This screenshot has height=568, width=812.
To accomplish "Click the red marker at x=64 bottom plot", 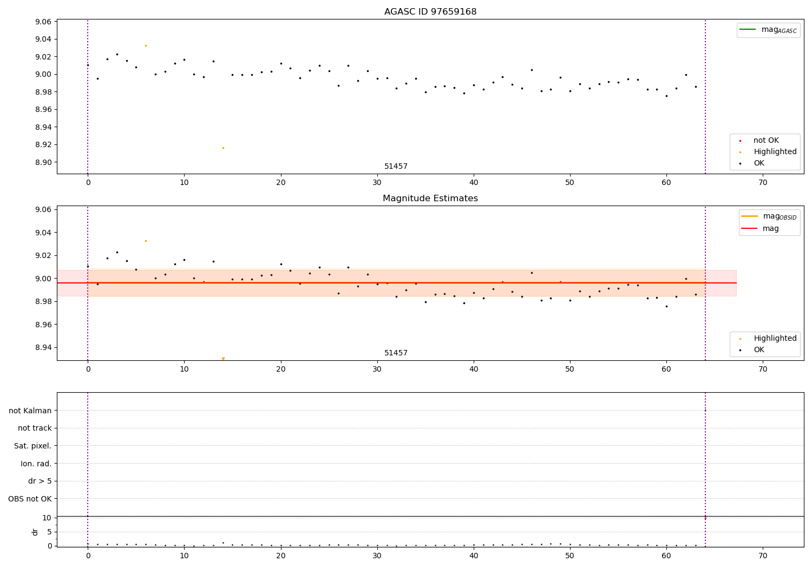I will 705,518.
